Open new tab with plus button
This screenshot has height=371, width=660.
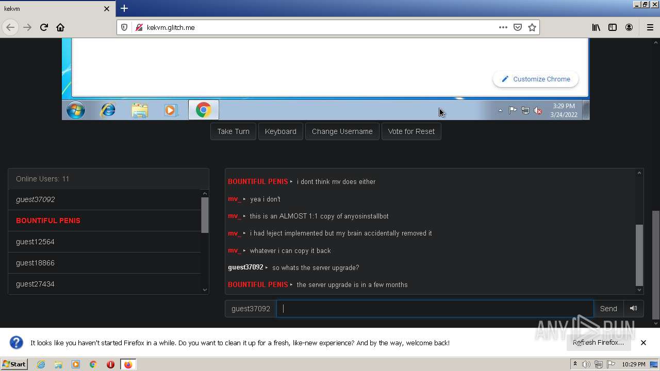[124, 8]
